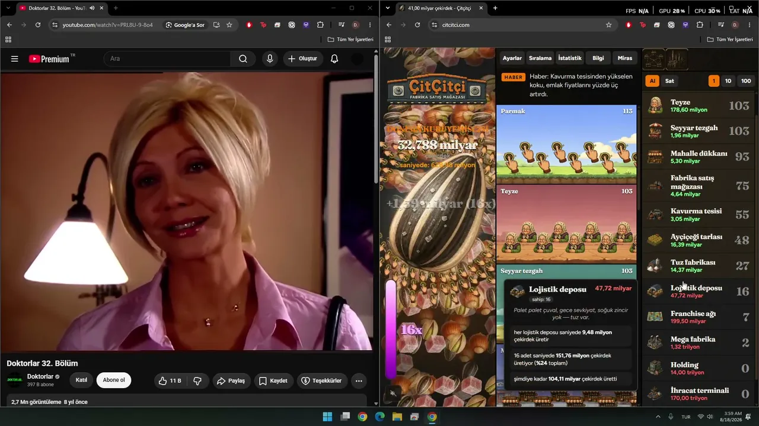Buy a Mahalle dükkanı from the store
This screenshot has height=426, width=759.
(x=699, y=157)
